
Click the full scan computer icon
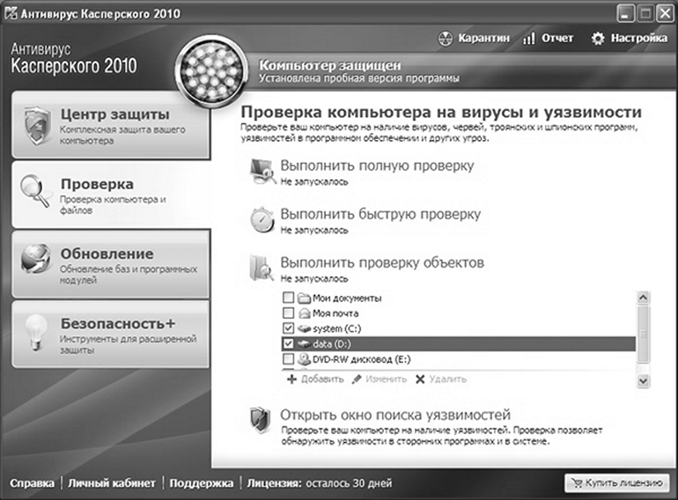click(263, 172)
